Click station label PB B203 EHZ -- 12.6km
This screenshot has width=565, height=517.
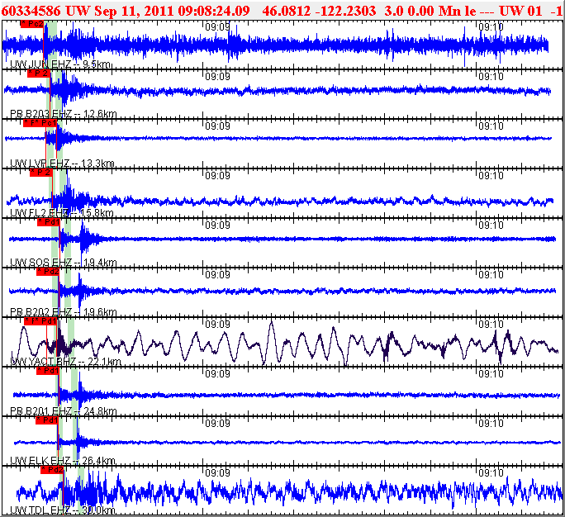[64, 114]
